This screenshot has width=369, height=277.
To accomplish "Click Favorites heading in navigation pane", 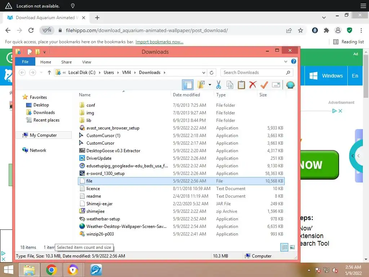I will click(x=38, y=97).
